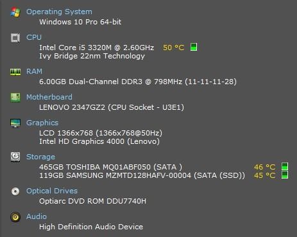Click the TOSHIBA drive 46 °C temperature indicator
Viewport: 297px width, 237px height.
click(285, 166)
